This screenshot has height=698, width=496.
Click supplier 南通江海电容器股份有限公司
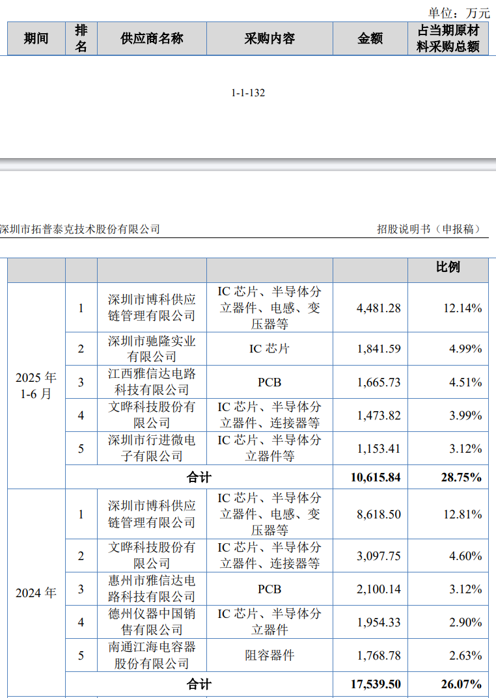click(x=152, y=655)
